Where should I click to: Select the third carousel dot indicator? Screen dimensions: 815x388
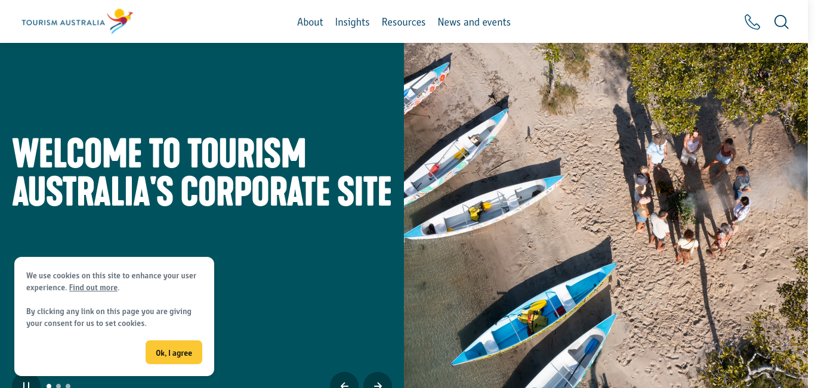tap(68, 386)
